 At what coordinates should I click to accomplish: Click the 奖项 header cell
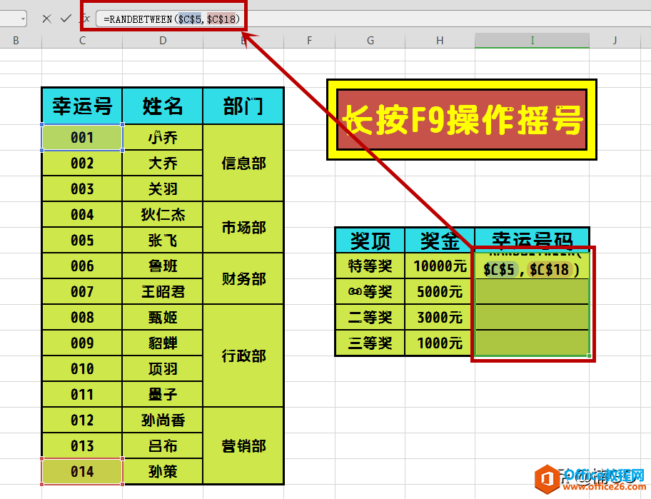(x=370, y=241)
